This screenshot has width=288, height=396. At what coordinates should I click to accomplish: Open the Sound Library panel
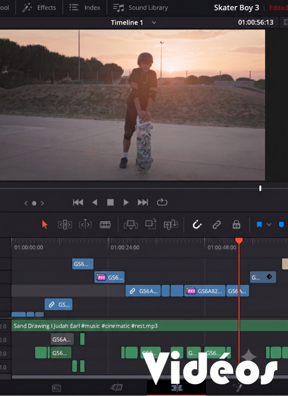(141, 8)
